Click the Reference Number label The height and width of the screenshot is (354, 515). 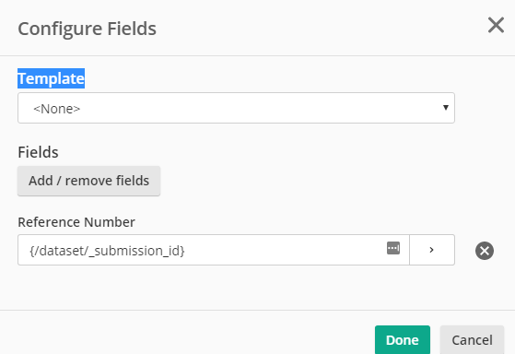point(76,222)
